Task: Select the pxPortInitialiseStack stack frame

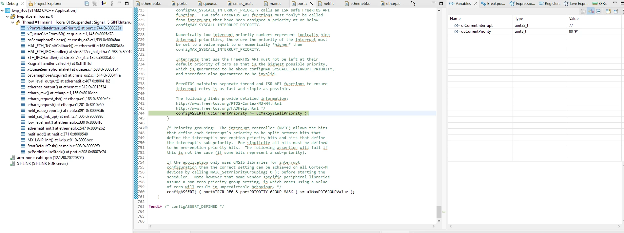Action: click(x=64, y=152)
